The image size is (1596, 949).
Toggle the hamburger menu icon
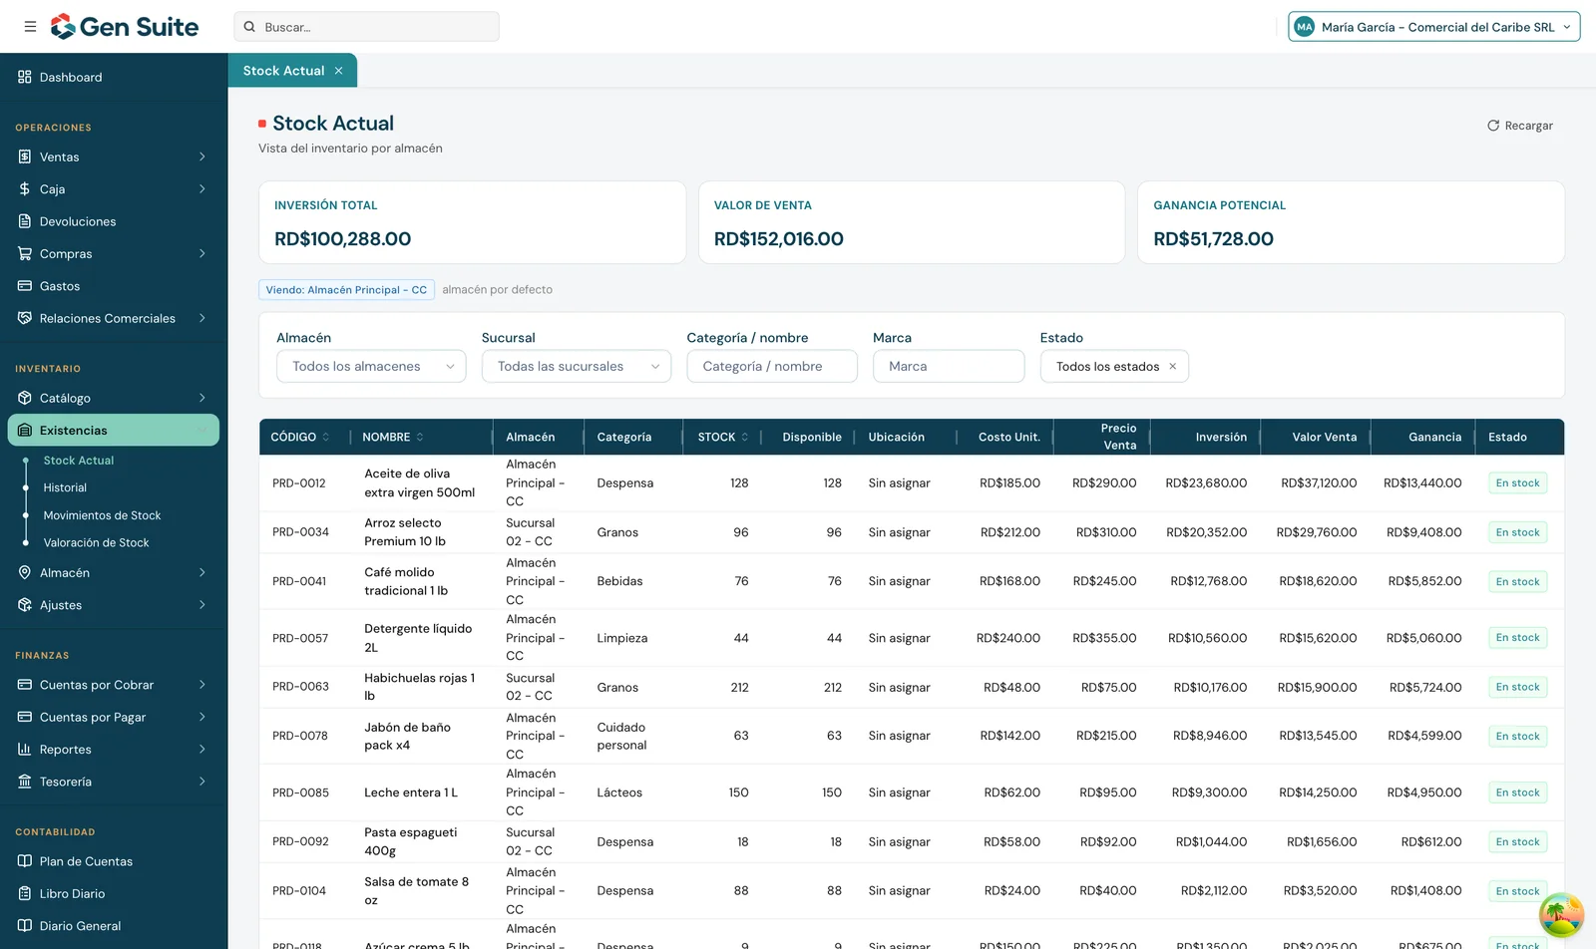(30, 27)
